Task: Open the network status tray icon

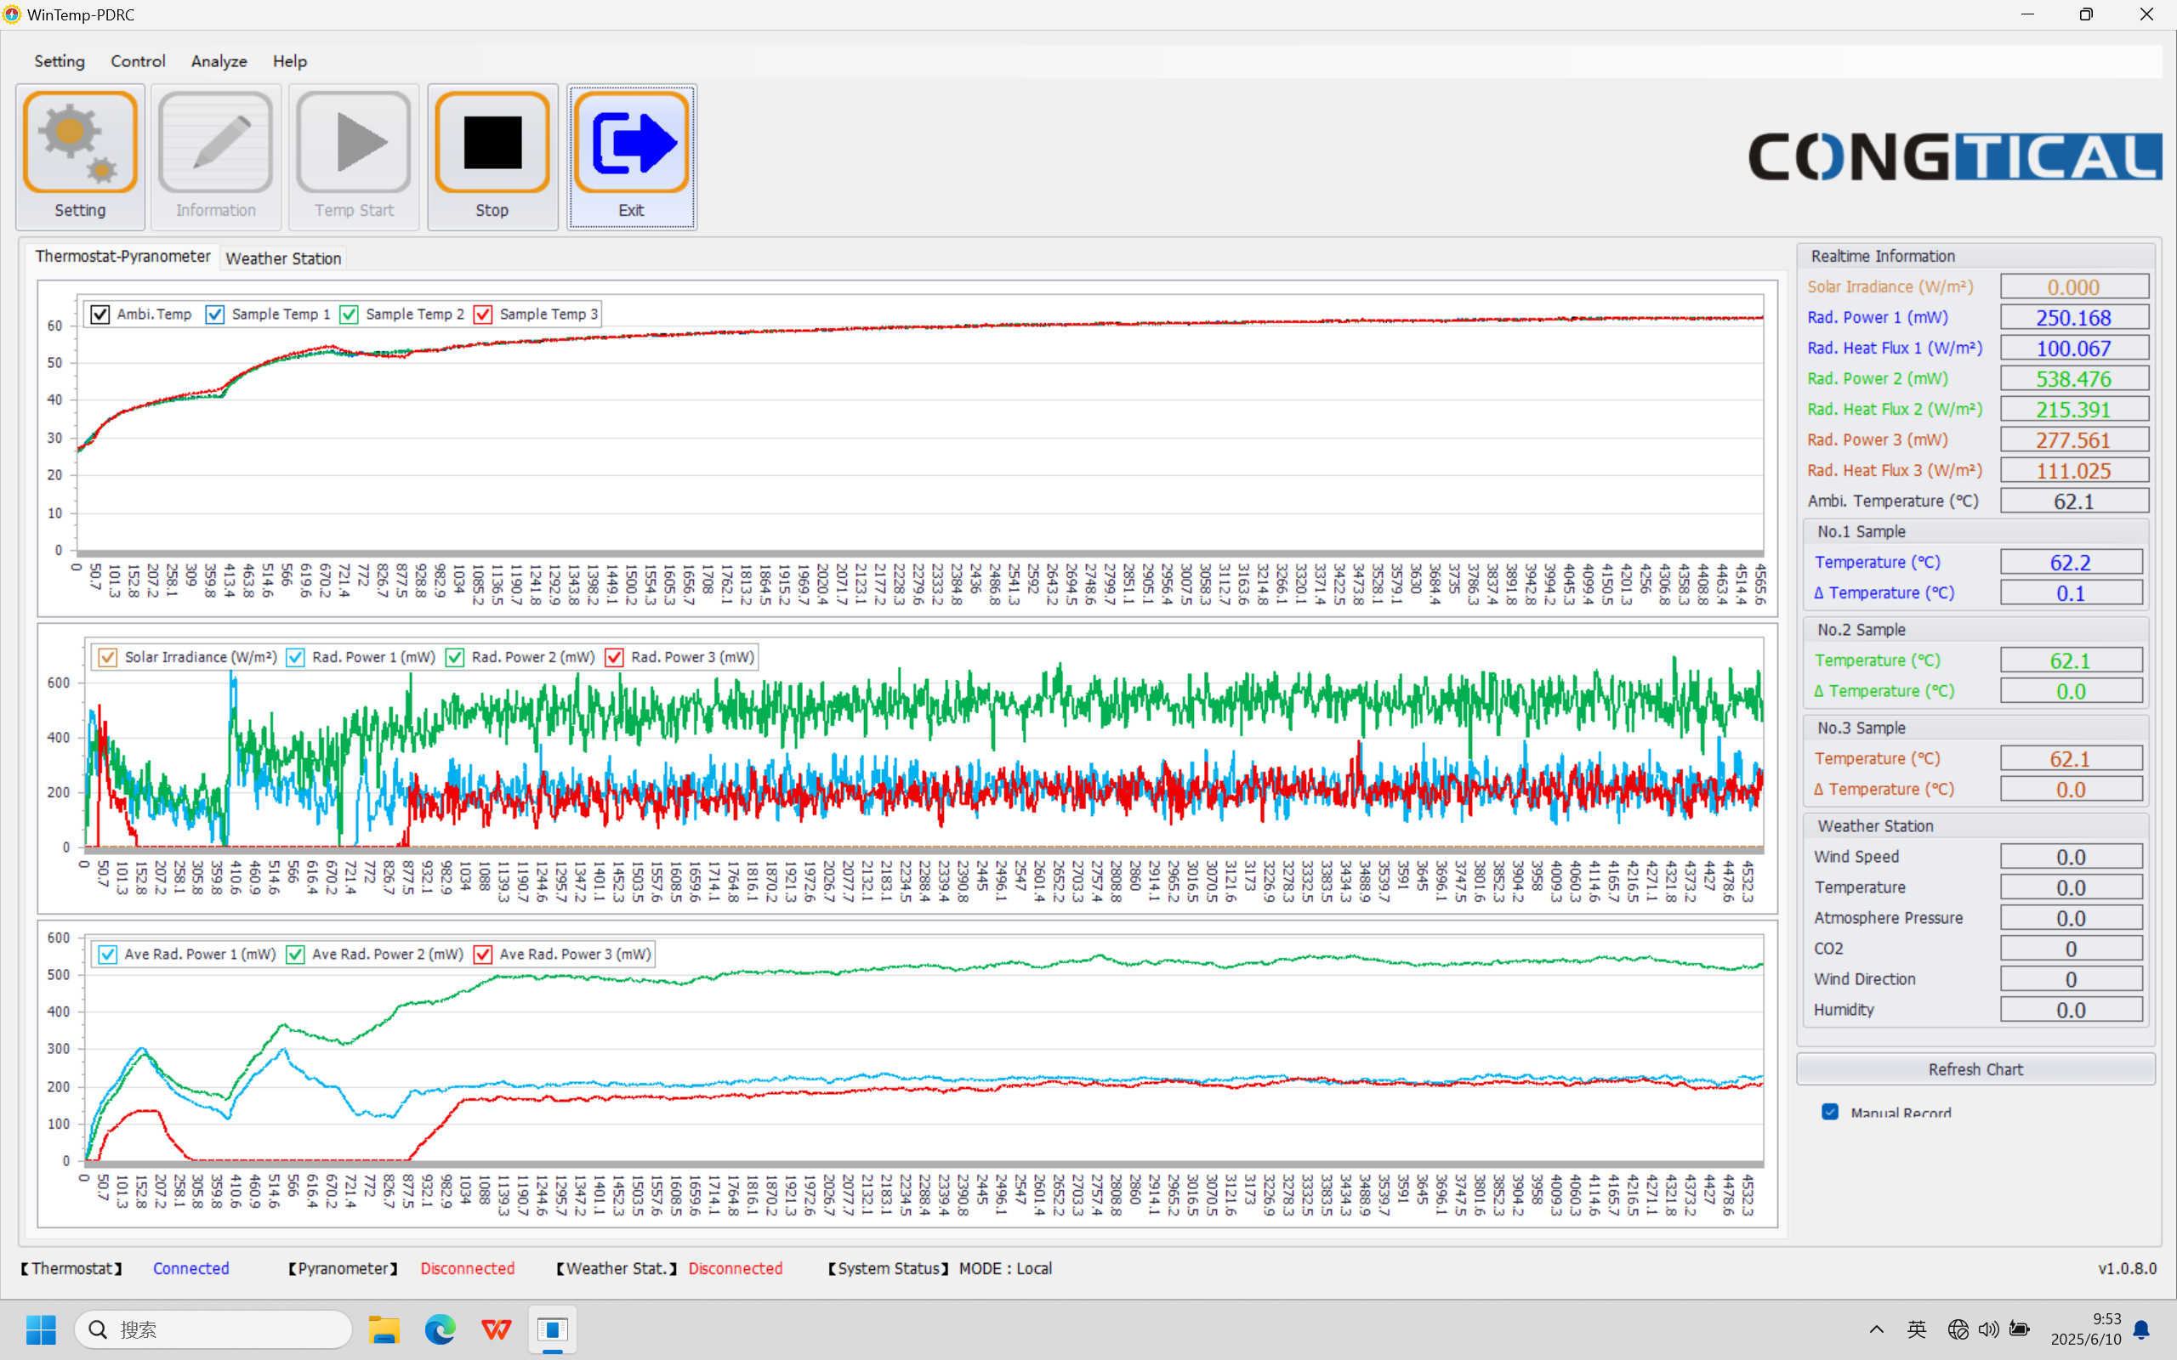Action: tap(1958, 1329)
